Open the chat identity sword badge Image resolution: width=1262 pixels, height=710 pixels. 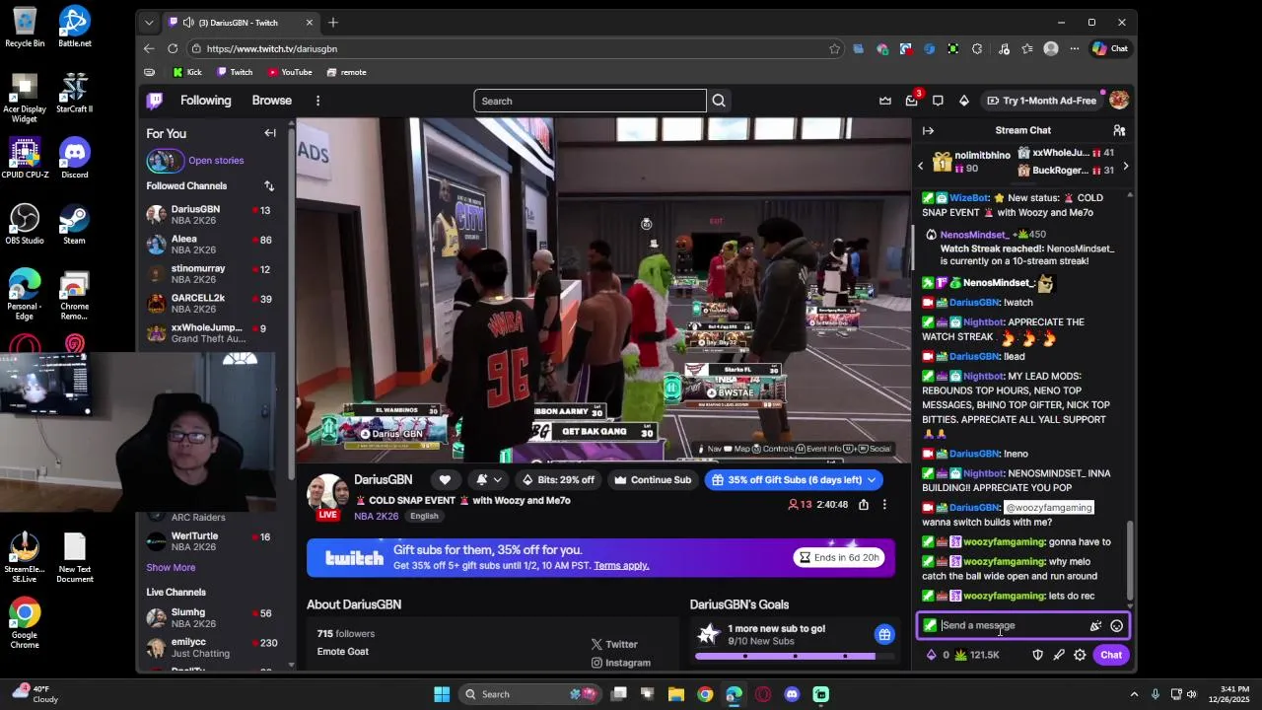coord(930,625)
